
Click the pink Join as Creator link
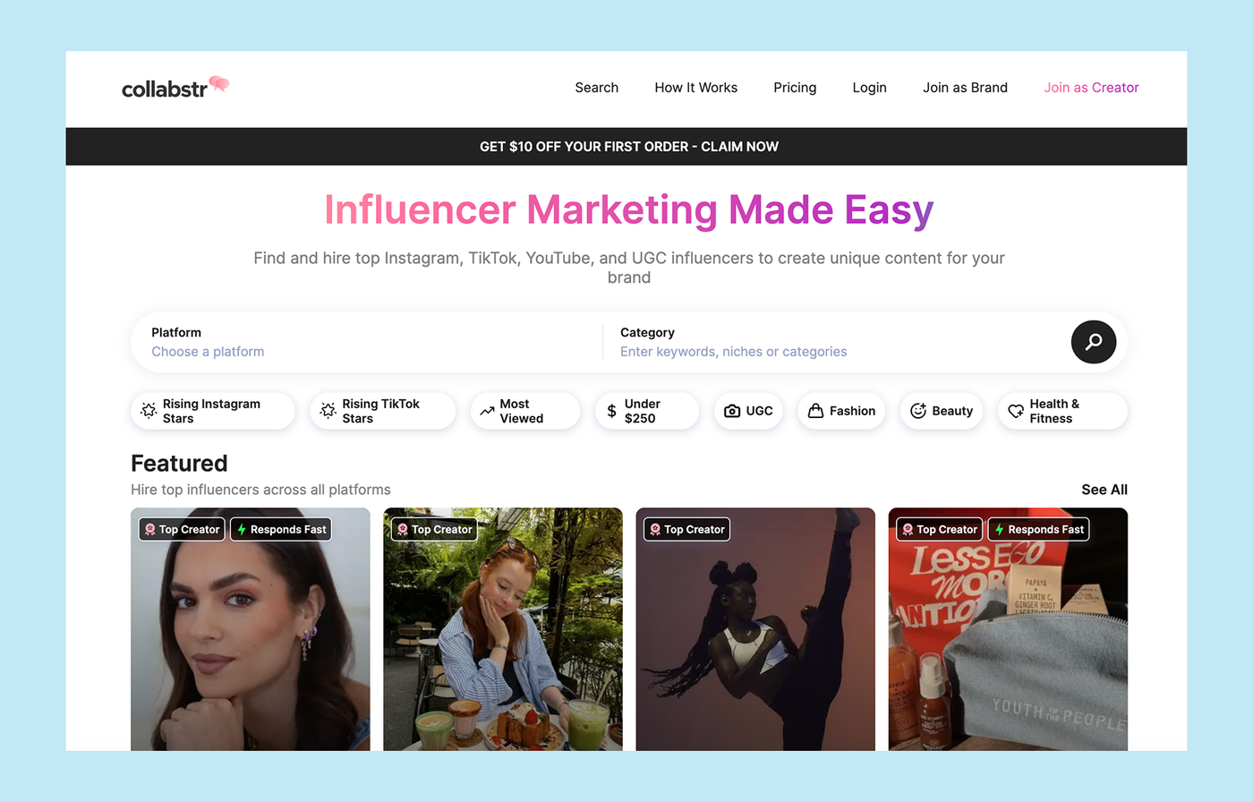coord(1091,88)
